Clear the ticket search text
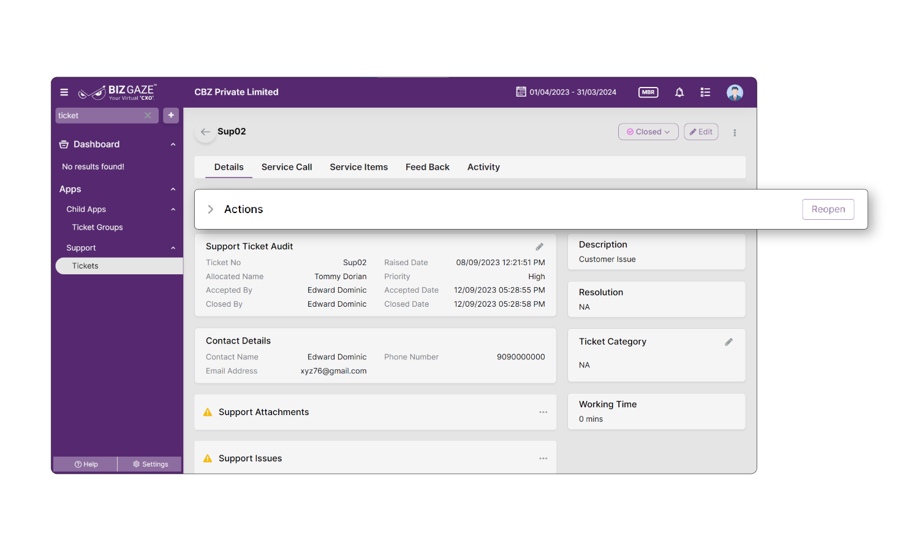The width and height of the screenshot is (919, 551). click(x=148, y=116)
